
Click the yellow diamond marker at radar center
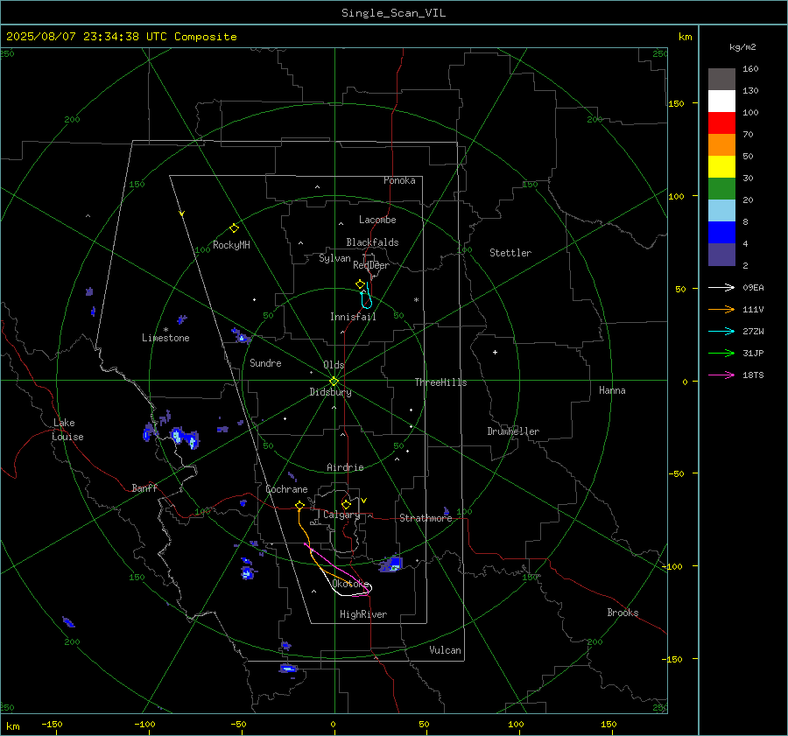(334, 382)
